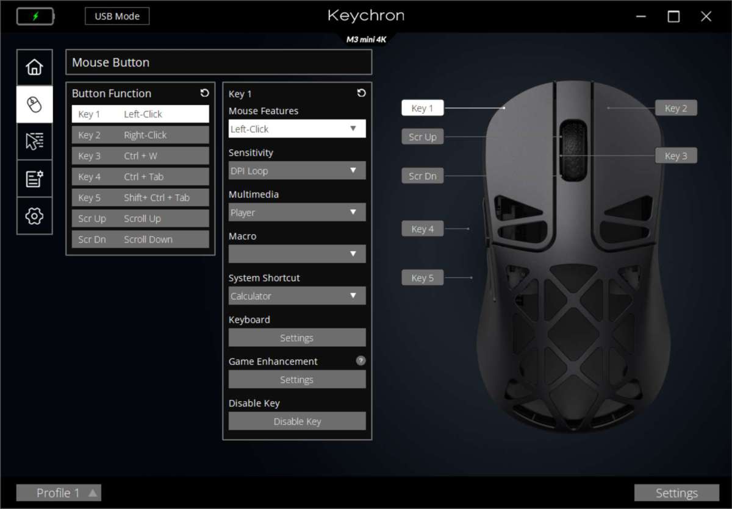This screenshot has width=732, height=509.
Task: Open the Mouse Button sidebar icon
Action: (35, 104)
